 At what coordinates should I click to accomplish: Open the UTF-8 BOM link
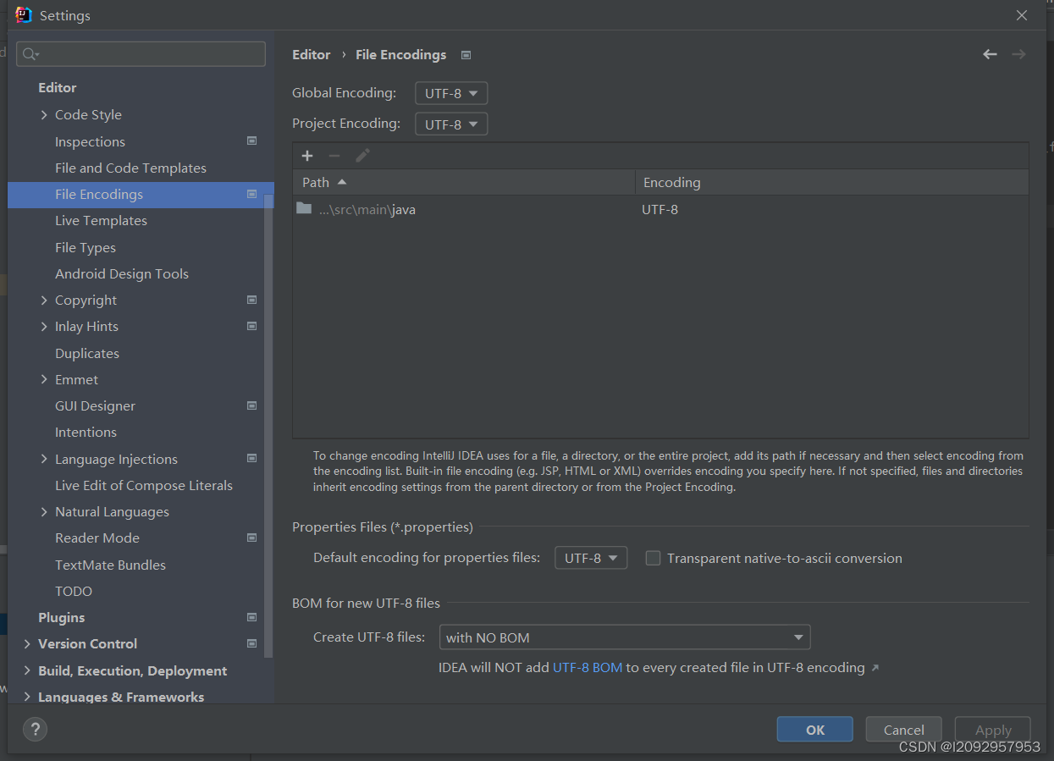[x=588, y=667]
